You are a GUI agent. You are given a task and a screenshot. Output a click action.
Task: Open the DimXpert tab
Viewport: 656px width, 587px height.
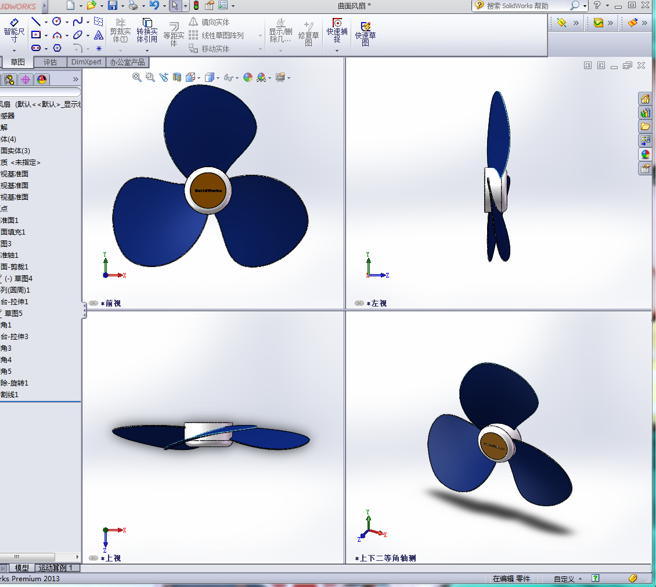coord(86,62)
